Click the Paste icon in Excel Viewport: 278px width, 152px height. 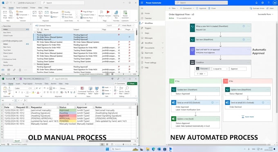coord(5,89)
